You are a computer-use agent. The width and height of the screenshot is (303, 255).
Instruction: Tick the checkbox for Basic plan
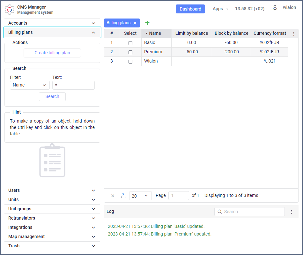pos(130,43)
